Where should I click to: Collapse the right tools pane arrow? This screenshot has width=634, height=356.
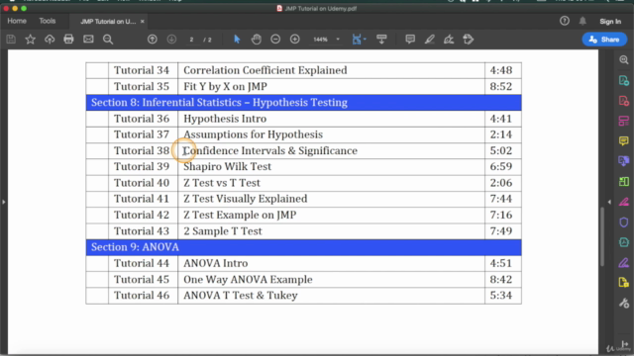(609, 202)
